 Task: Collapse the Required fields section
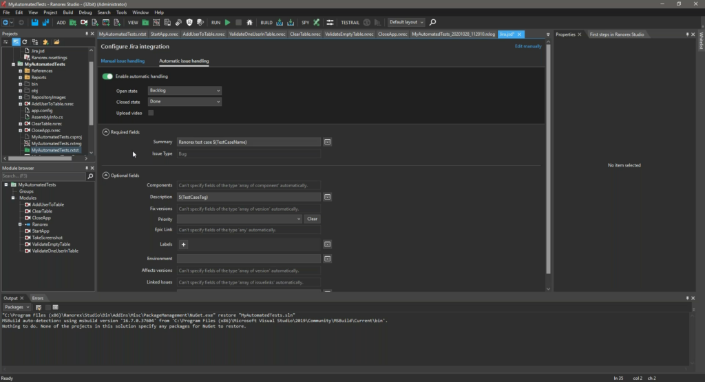coord(105,132)
